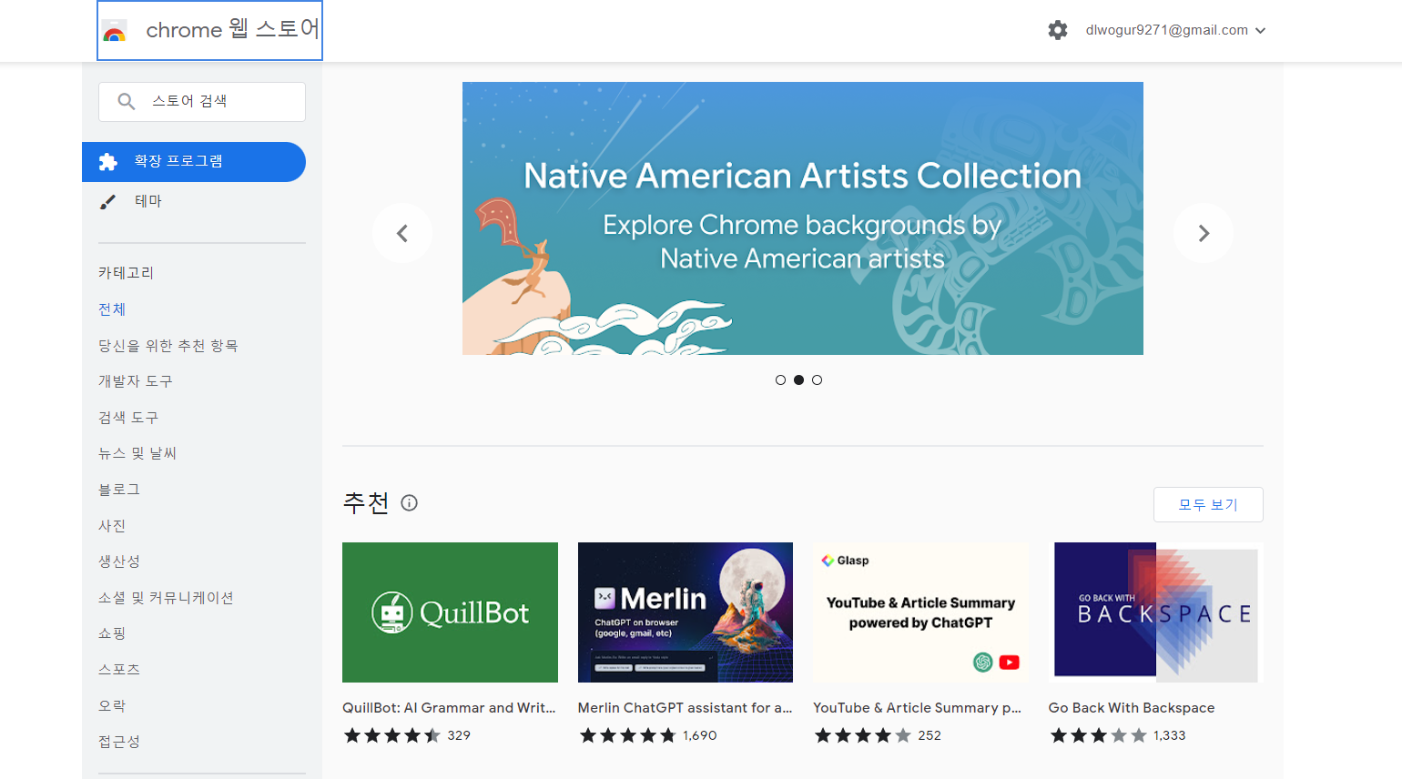Choose the 전체 category
The height and width of the screenshot is (779, 1402).
click(112, 309)
